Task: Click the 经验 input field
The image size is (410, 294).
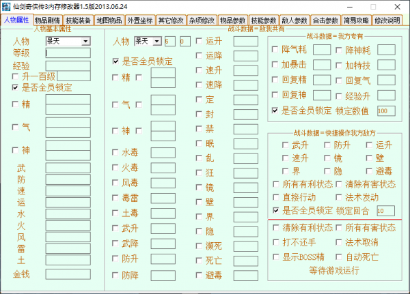Action: click(68, 65)
